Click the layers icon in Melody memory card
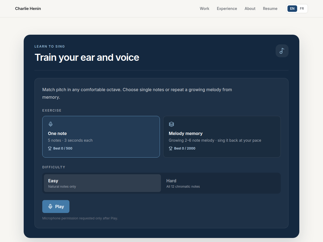Screen dimensions: 323x242 click(171, 124)
